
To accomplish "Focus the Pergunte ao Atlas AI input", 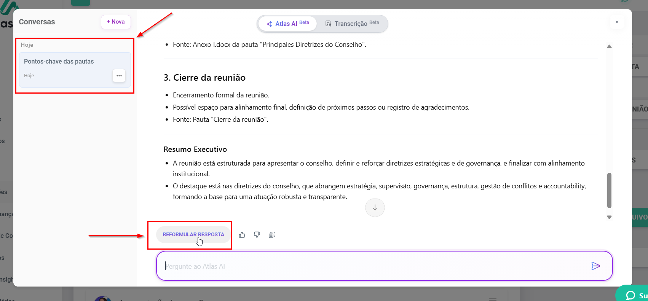I will click(373, 266).
